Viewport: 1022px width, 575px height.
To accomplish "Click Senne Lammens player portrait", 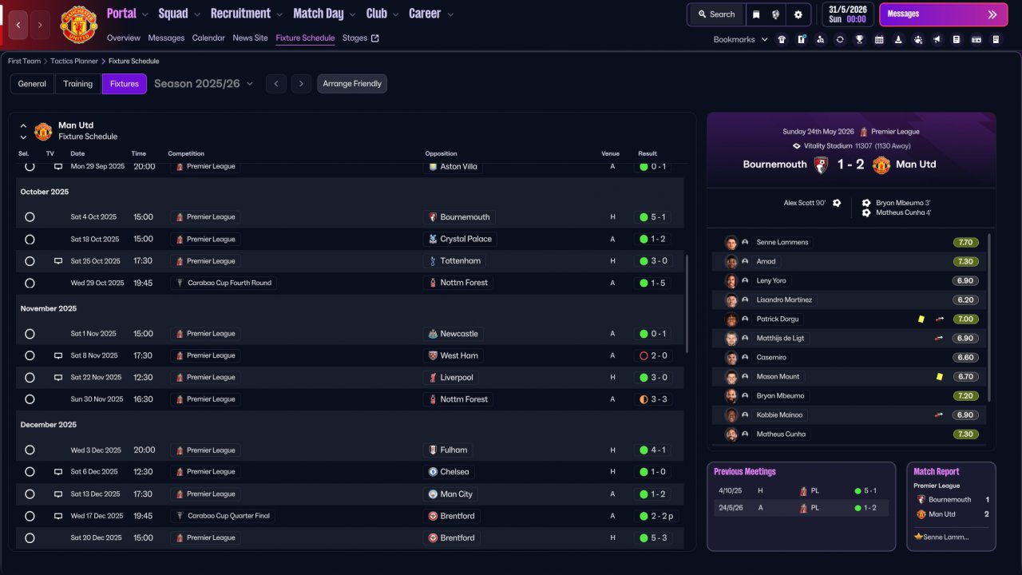I will click(731, 243).
